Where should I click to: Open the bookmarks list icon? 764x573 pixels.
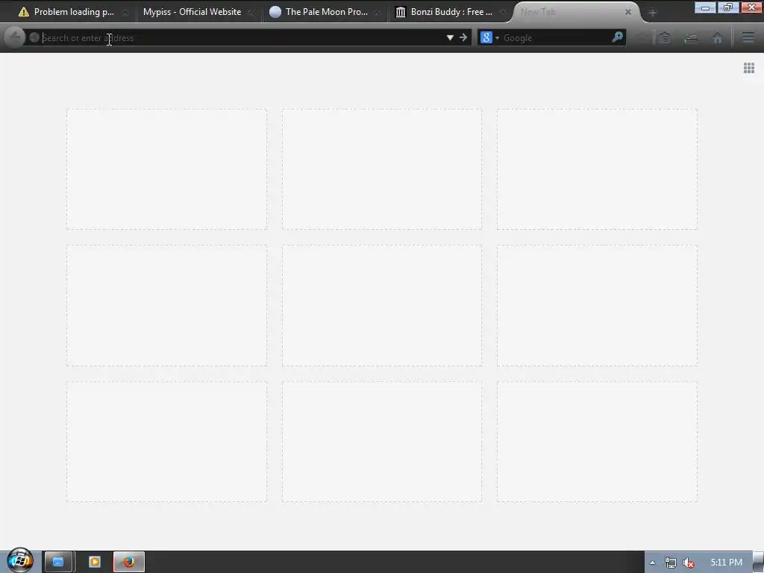665,37
